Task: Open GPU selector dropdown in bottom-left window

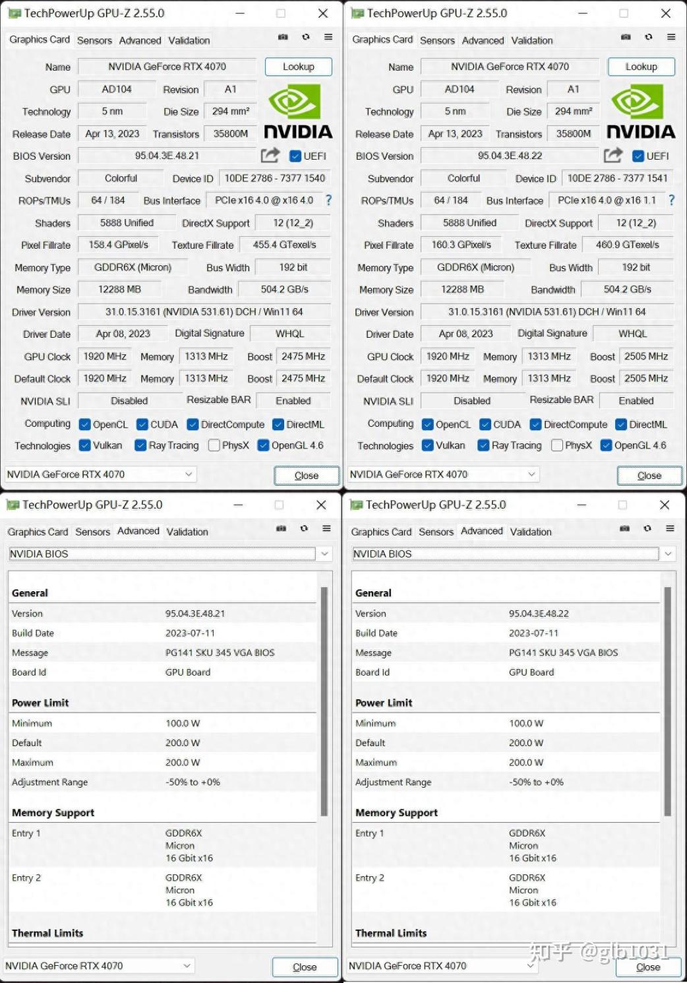Action: [x=99, y=966]
